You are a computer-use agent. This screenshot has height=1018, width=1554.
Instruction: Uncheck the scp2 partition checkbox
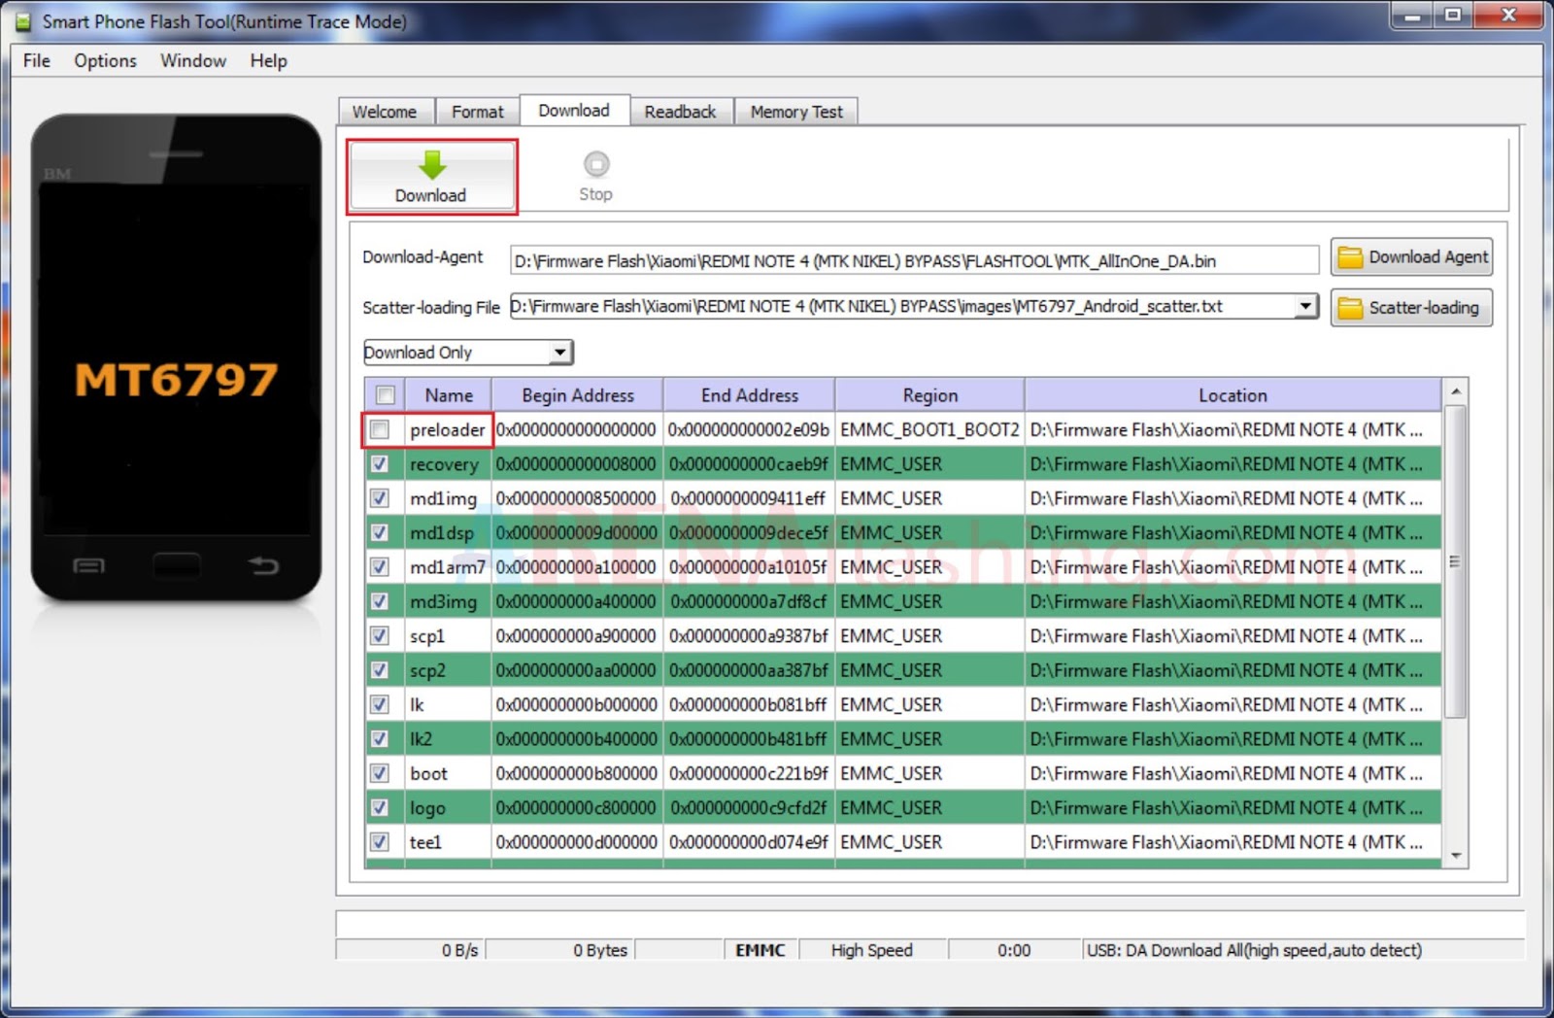[380, 670]
